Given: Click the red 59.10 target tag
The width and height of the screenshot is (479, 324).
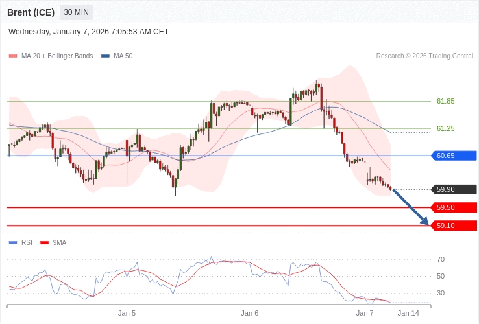Looking at the screenshot, I should (x=454, y=226).
